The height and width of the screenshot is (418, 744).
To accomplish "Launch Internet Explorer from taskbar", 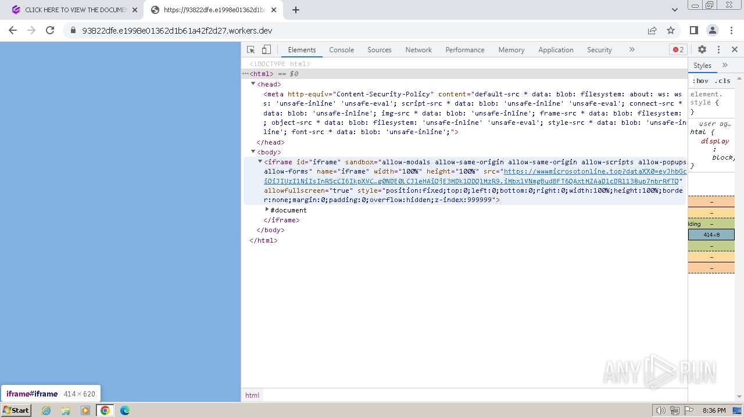I will coord(46,410).
